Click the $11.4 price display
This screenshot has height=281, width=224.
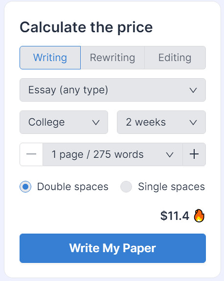175,216
